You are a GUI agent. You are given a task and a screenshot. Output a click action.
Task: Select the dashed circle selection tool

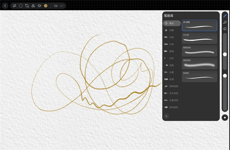pos(21,6)
